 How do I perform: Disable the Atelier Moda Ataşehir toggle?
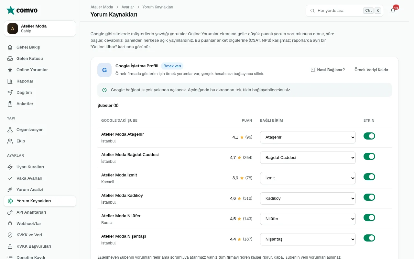[369, 136]
